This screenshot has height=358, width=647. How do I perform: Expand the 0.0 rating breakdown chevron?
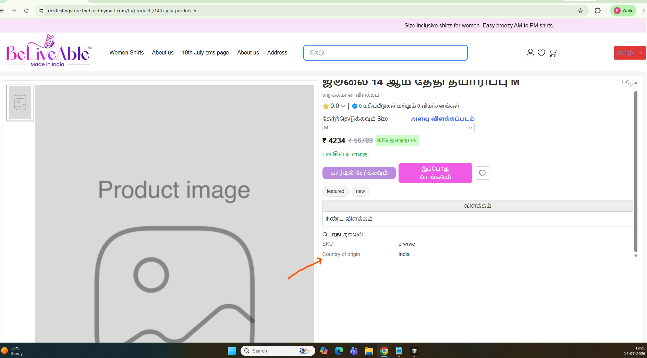click(343, 106)
